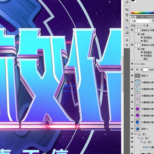Click the lock image pixels brush icon
This screenshot has width=154, height=154.
(141, 25)
